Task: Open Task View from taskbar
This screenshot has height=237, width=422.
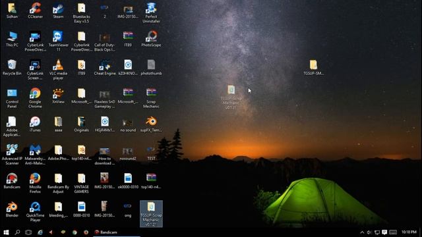Action: 28,232
